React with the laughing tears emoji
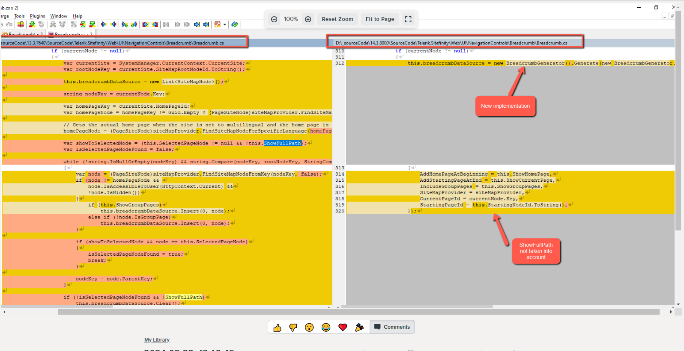Viewport: 684px width, 351px height. click(x=326, y=327)
